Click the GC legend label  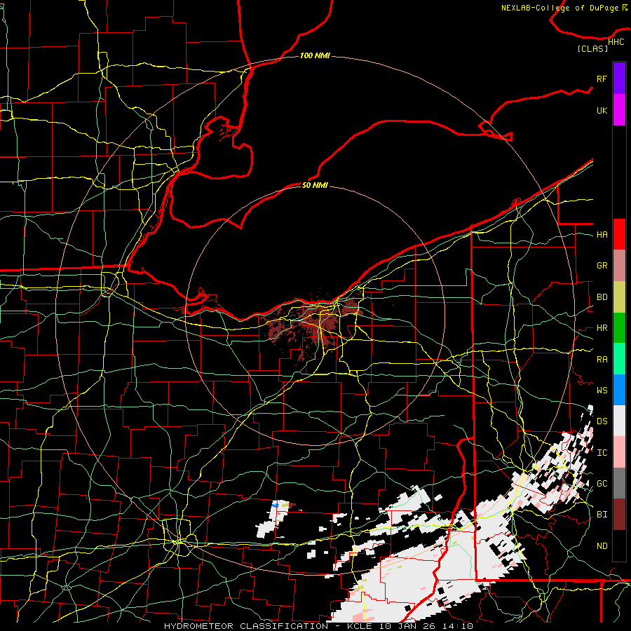pyautogui.click(x=602, y=484)
